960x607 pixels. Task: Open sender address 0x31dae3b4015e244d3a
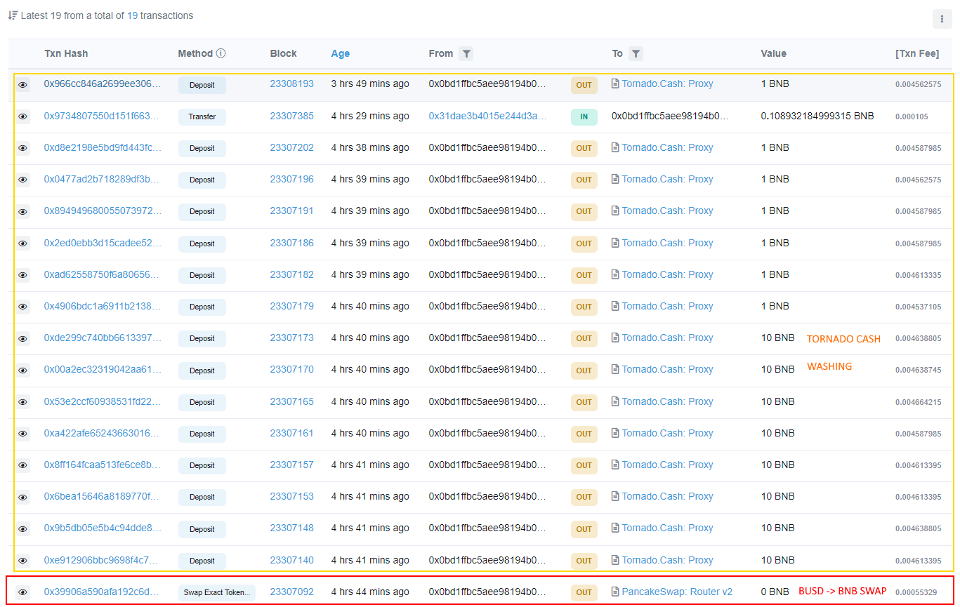(487, 116)
